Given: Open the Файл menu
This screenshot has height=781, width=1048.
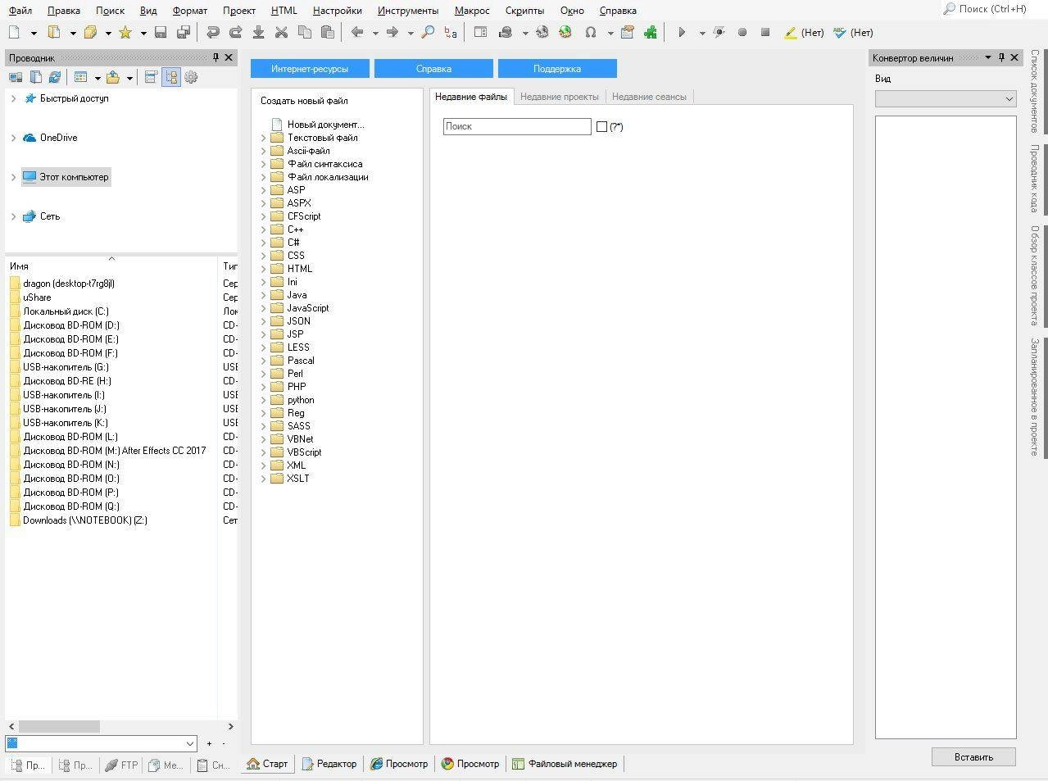Looking at the screenshot, I should (x=20, y=11).
